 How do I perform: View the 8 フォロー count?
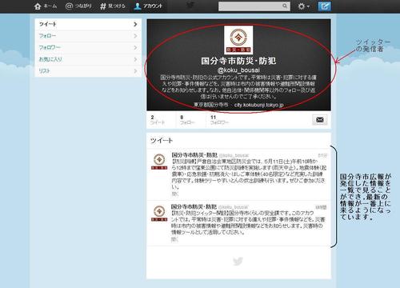pyautogui.click(x=187, y=120)
